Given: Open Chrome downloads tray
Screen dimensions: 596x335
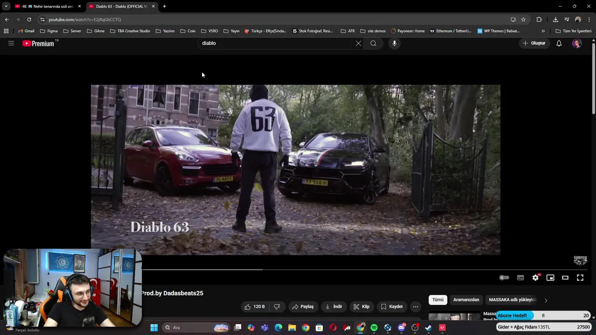Looking at the screenshot, I should coord(555,20).
